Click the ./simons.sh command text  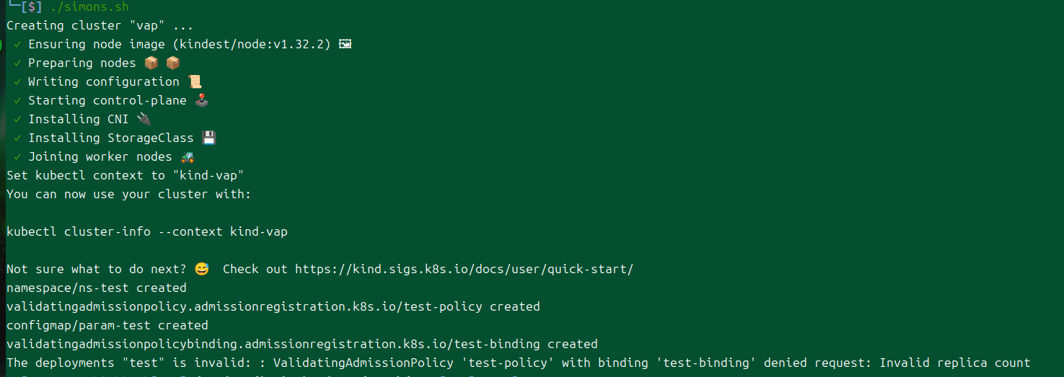[x=89, y=7]
